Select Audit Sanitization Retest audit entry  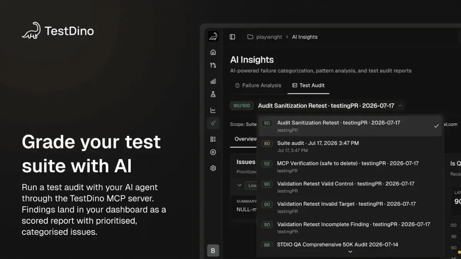350,126
